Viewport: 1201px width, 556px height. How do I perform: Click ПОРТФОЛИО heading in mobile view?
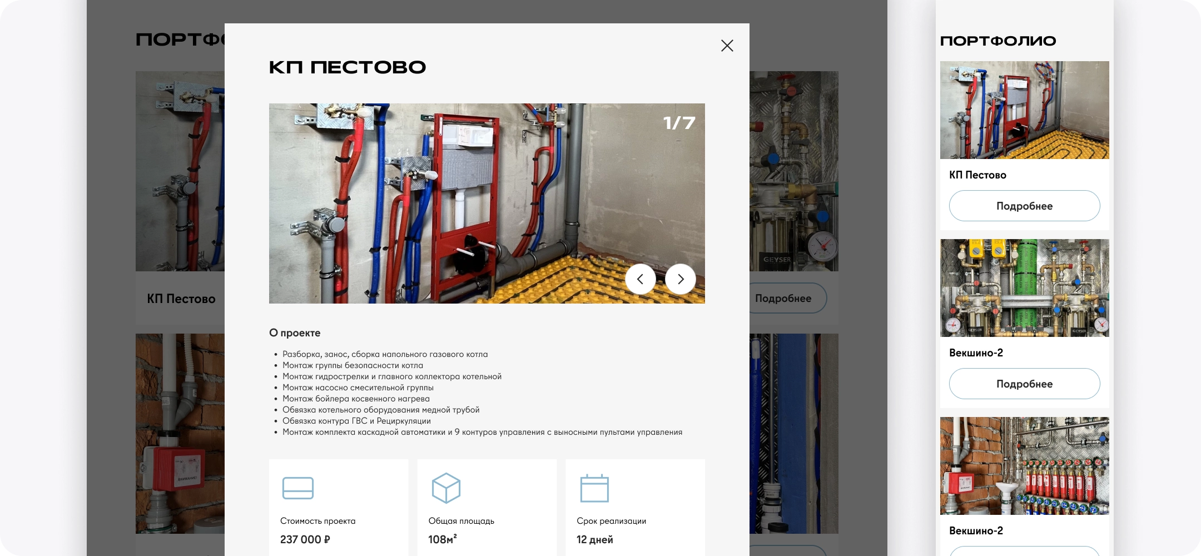997,41
